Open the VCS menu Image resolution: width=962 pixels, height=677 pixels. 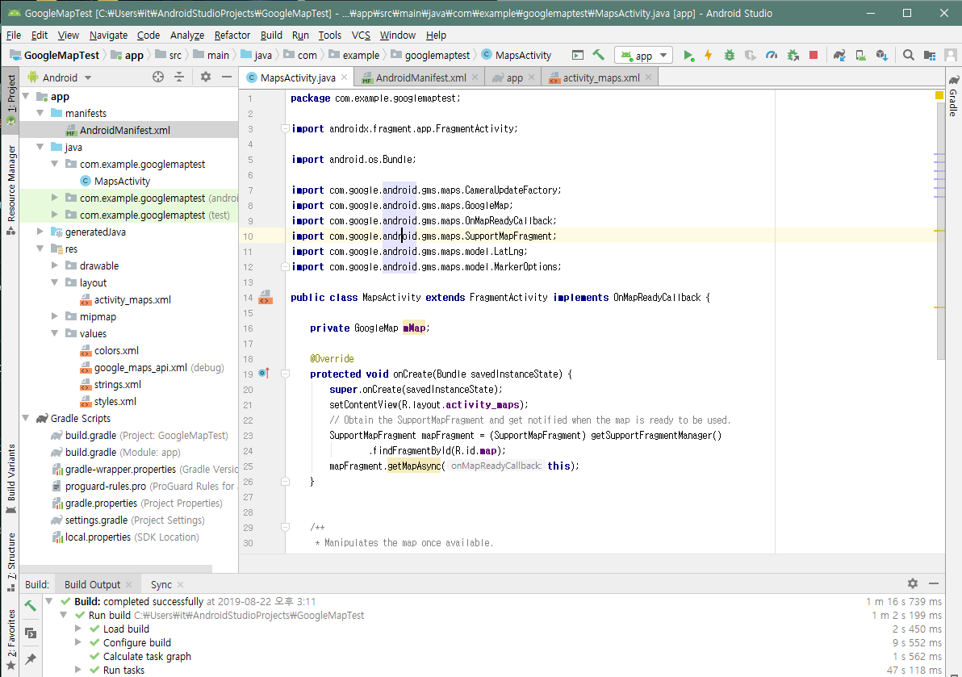coord(361,35)
